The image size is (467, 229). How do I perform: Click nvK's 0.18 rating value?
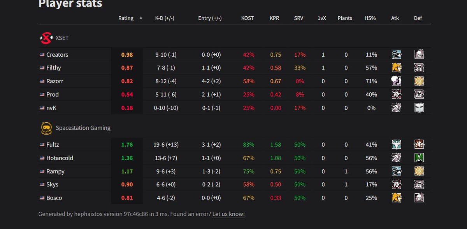(127, 108)
